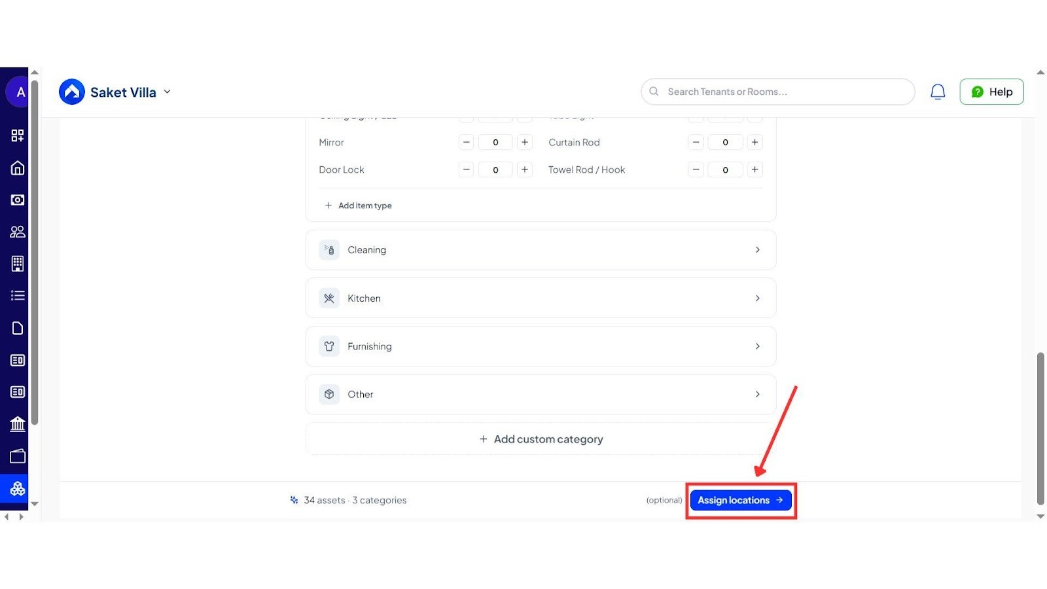The image size is (1047, 589).
Task: Open the notifications bell
Action: 938,92
